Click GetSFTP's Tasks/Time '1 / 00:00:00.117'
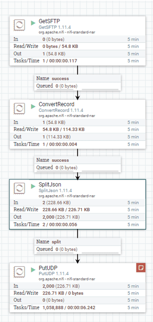The width and height of the screenshot is (153, 322). click(x=60, y=61)
